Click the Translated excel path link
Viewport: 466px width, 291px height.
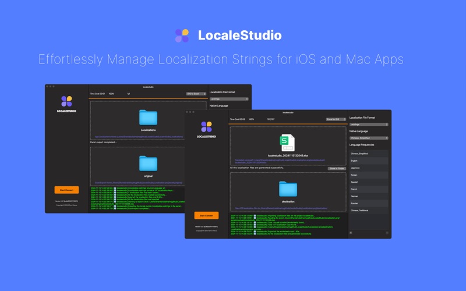pyautogui.click(x=280, y=161)
